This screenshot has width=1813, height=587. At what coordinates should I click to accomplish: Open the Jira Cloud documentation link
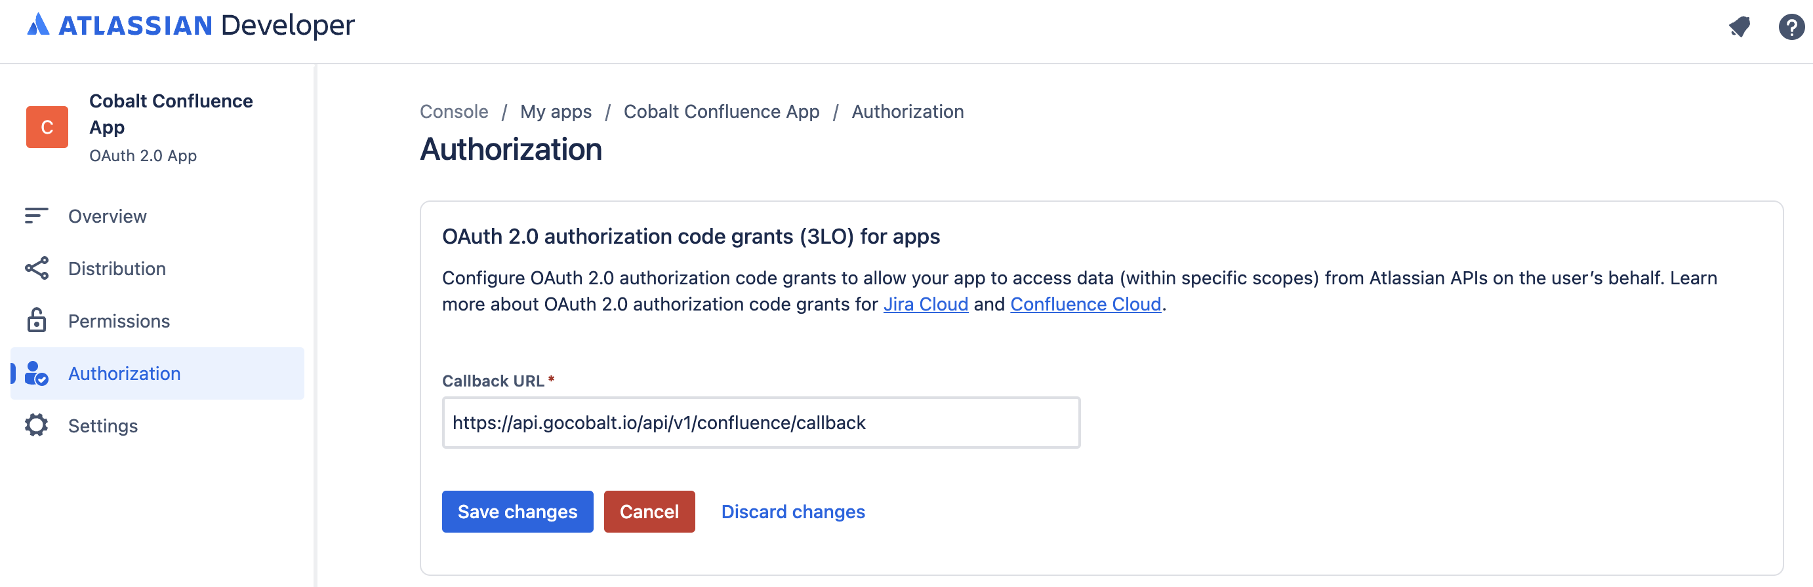coord(927,304)
